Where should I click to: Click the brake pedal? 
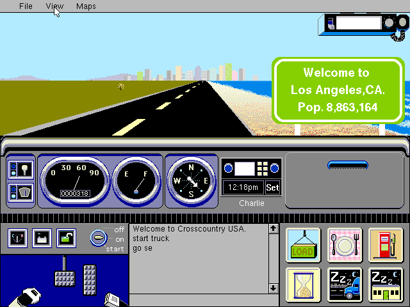coord(64,278)
